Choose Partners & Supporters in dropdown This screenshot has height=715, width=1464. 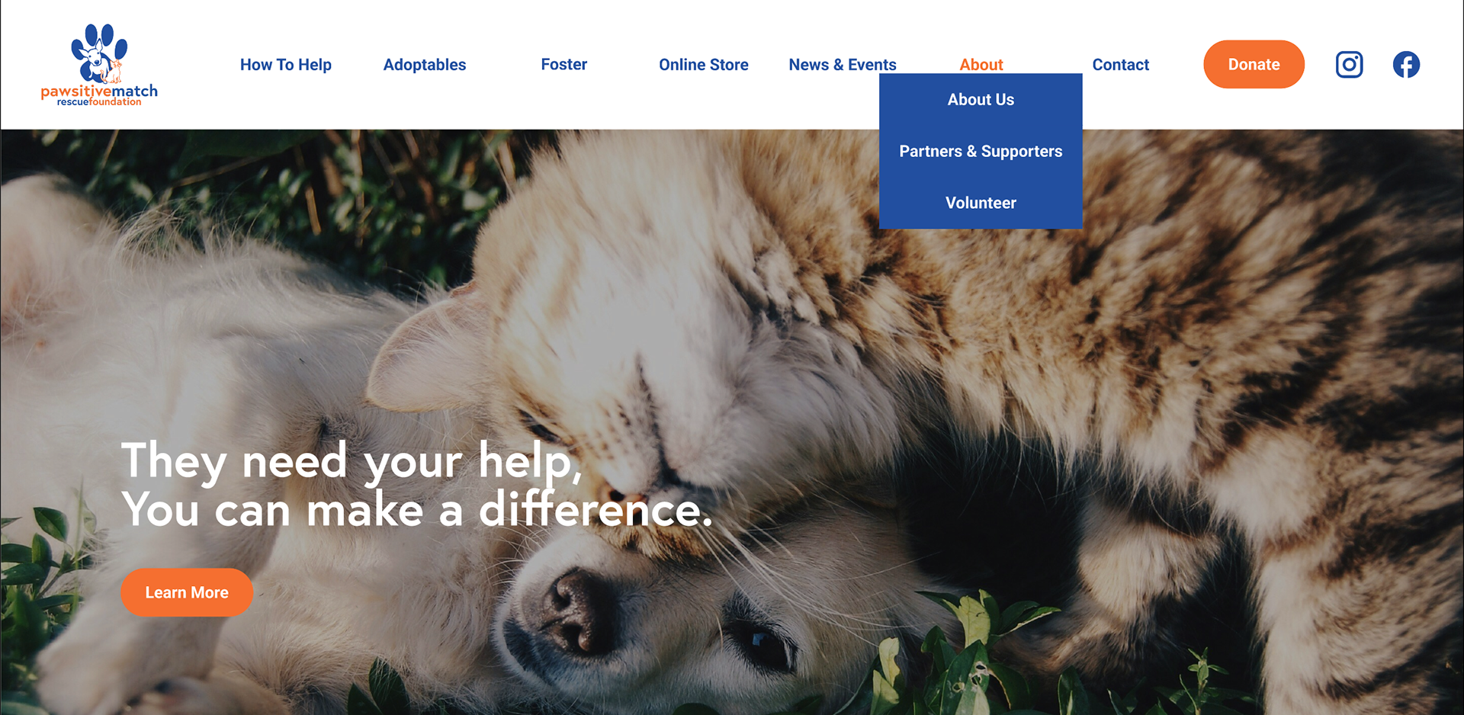[981, 151]
